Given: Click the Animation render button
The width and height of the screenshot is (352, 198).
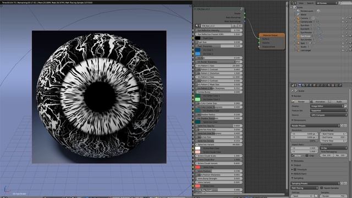Looking at the screenshot, I should click(x=319, y=101).
